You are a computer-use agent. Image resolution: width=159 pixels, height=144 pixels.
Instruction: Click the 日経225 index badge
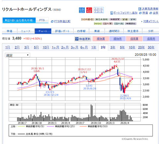pyautogui.click(x=82, y=10)
